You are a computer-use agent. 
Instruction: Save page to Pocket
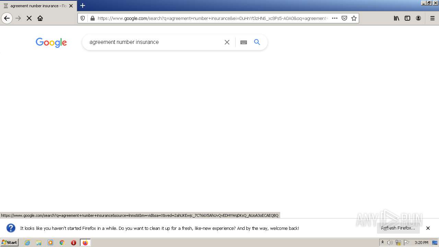point(344,18)
